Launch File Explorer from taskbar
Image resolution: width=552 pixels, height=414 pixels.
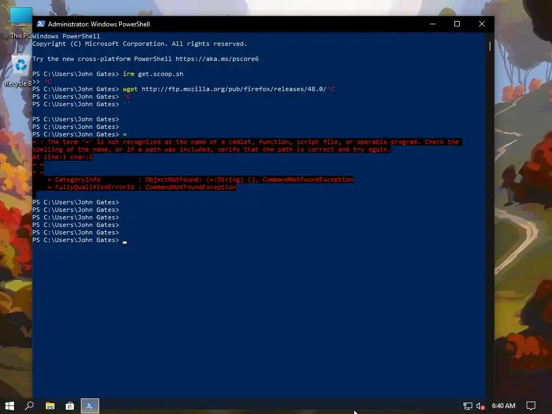[x=50, y=406]
